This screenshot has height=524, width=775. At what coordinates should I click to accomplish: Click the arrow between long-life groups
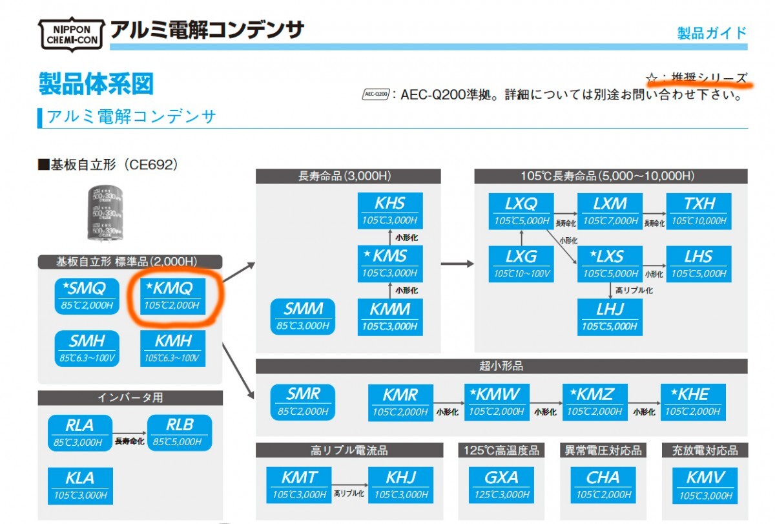click(x=457, y=264)
